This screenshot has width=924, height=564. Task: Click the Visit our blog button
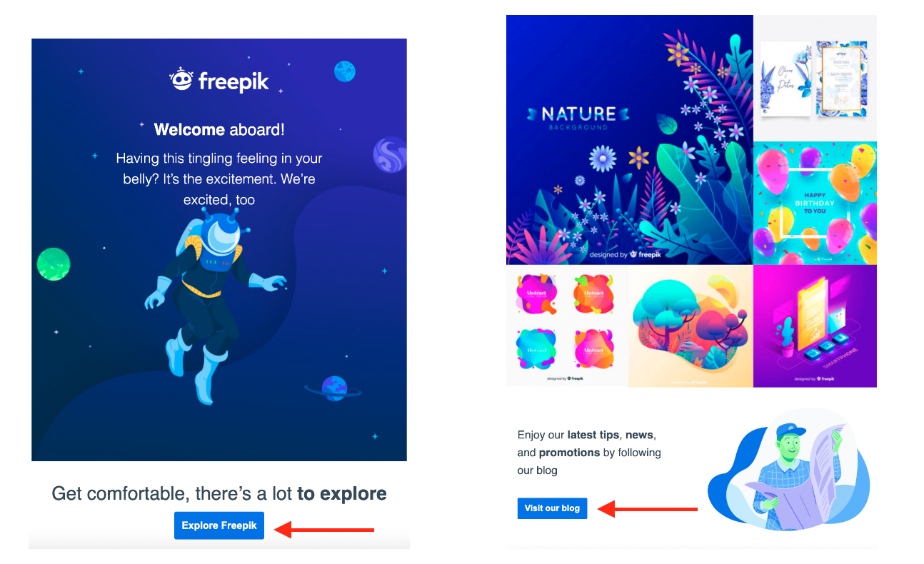click(x=552, y=508)
